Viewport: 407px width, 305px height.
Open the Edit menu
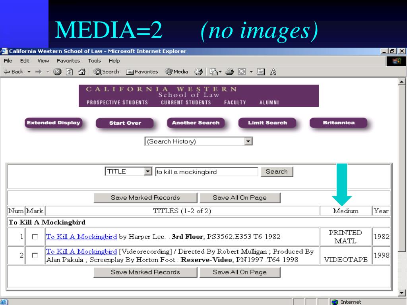pyautogui.click(x=25, y=61)
